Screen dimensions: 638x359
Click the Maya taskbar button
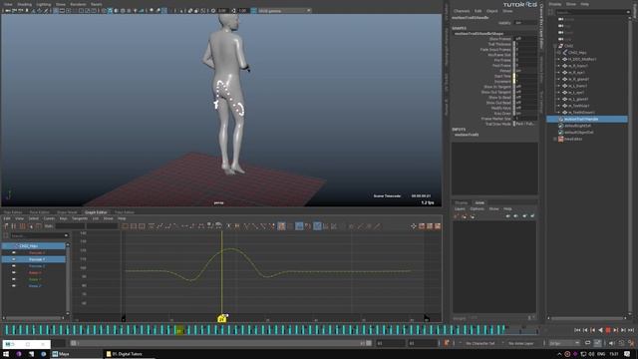tap(76, 354)
